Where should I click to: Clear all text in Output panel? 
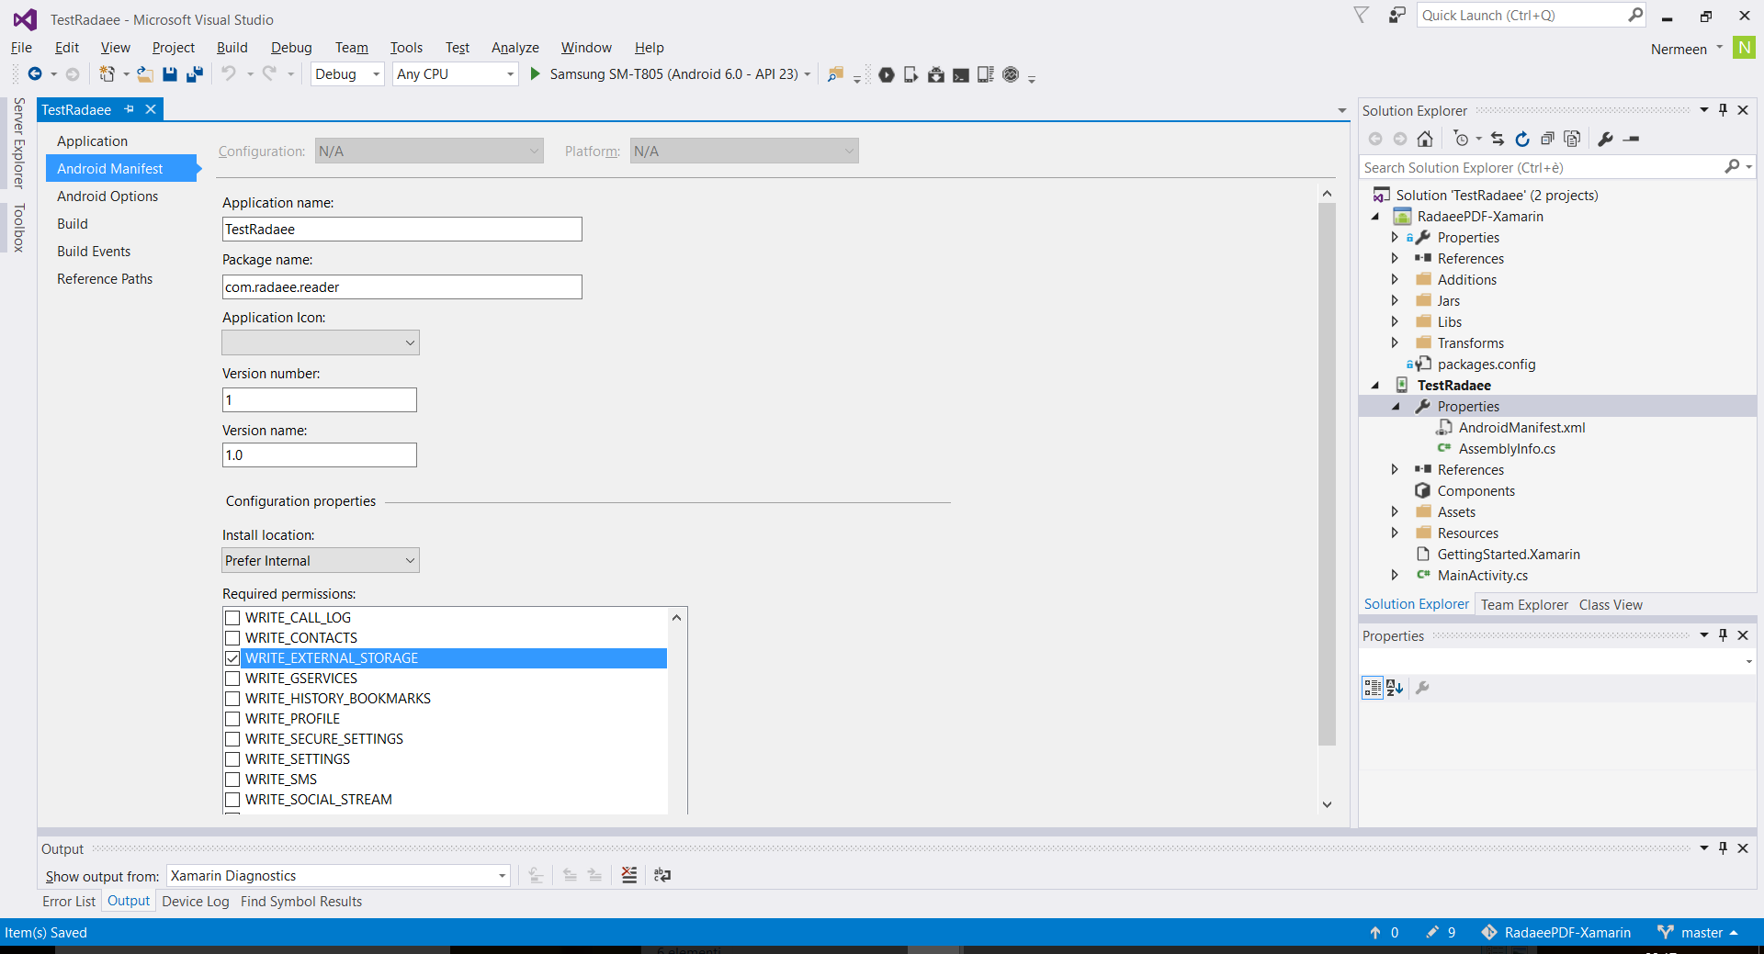point(628,875)
